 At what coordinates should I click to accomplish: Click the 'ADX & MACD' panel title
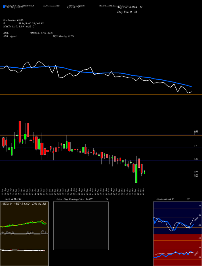tap(13, 199)
